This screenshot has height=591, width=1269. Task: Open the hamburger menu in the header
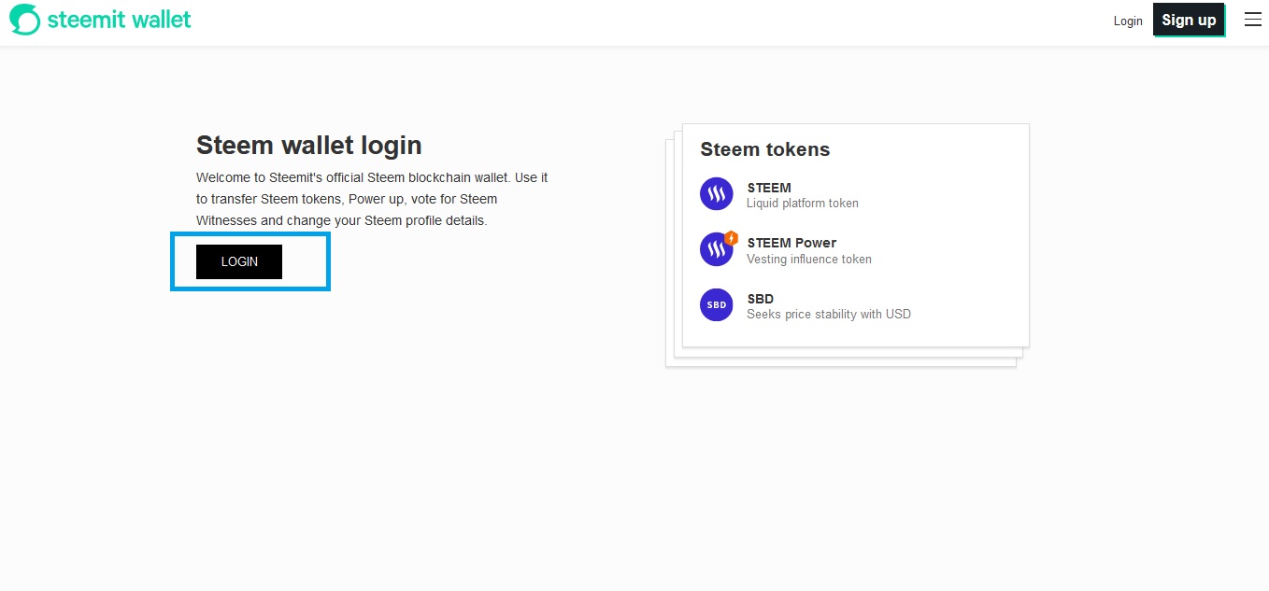pyautogui.click(x=1252, y=20)
